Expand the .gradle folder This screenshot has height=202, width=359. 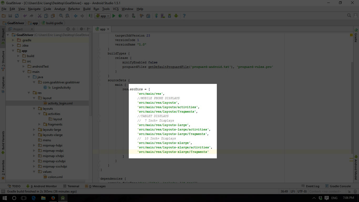tap(13, 40)
